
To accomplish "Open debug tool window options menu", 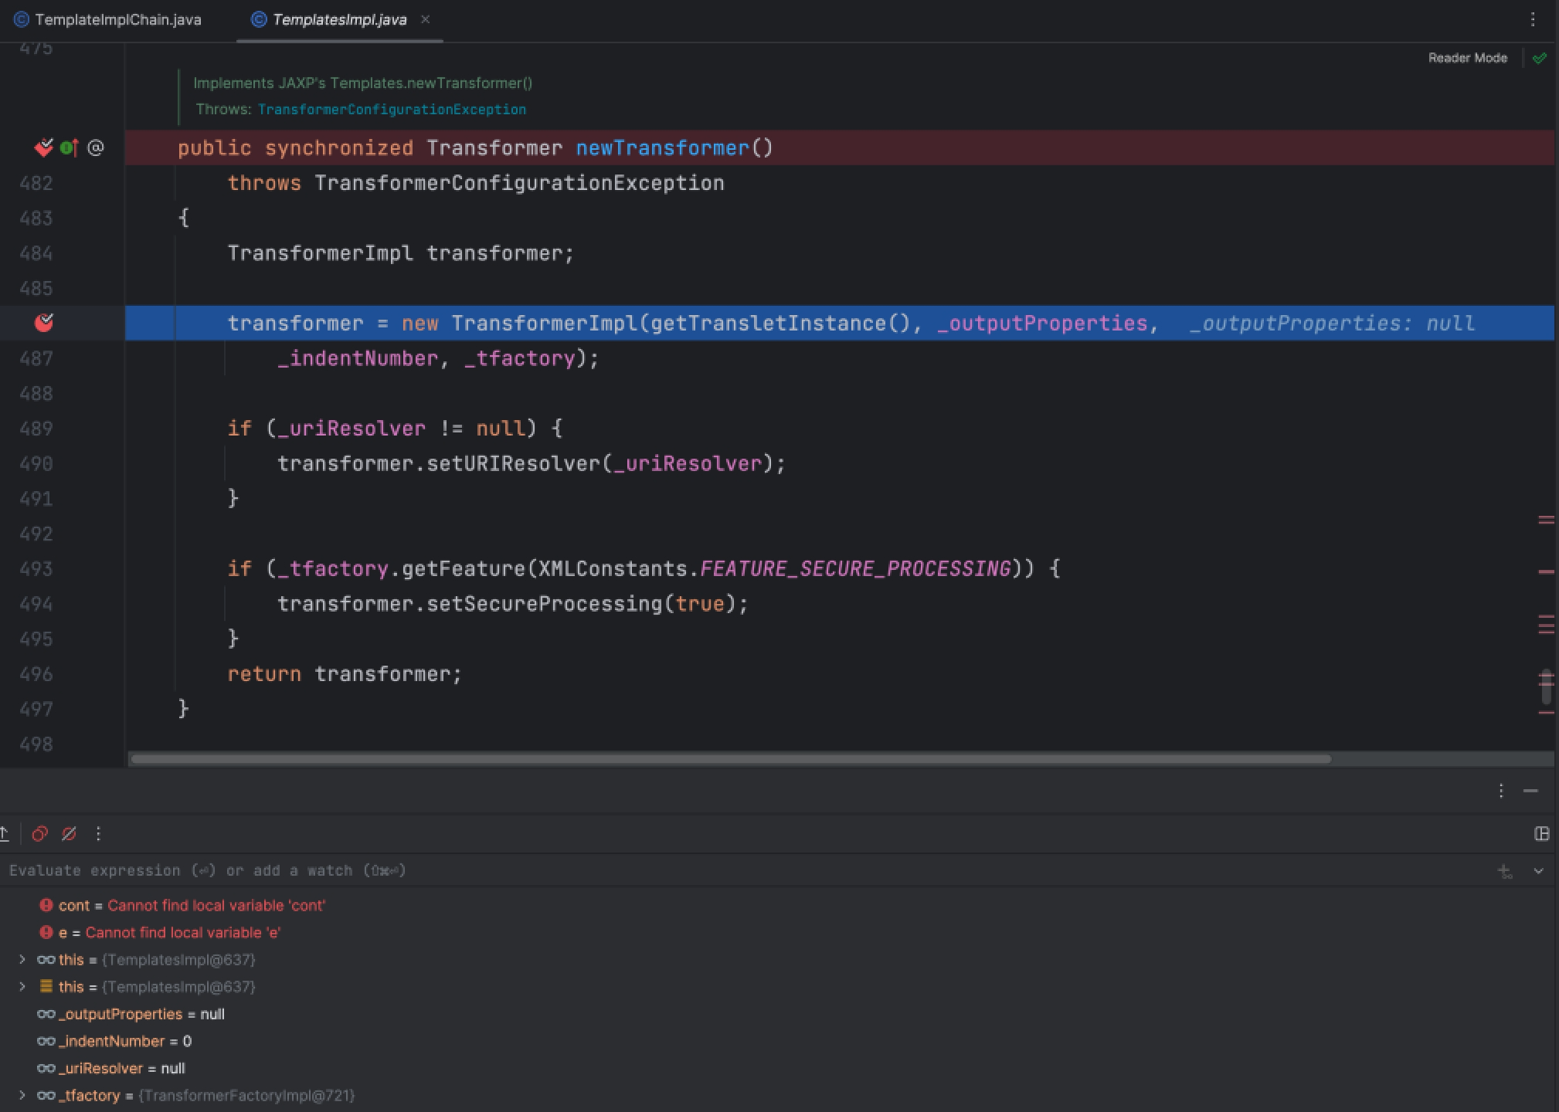I will tap(1500, 791).
